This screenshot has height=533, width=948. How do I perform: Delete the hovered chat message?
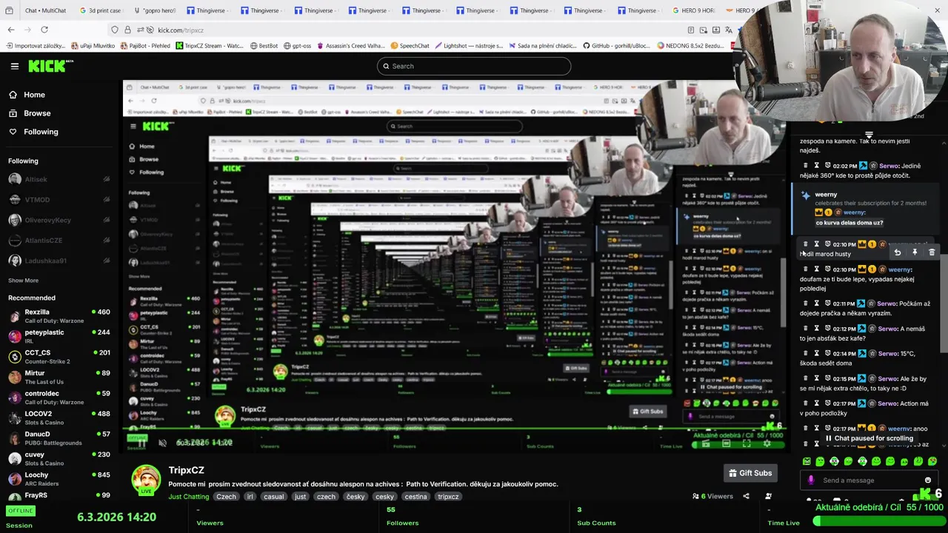coord(932,253)
